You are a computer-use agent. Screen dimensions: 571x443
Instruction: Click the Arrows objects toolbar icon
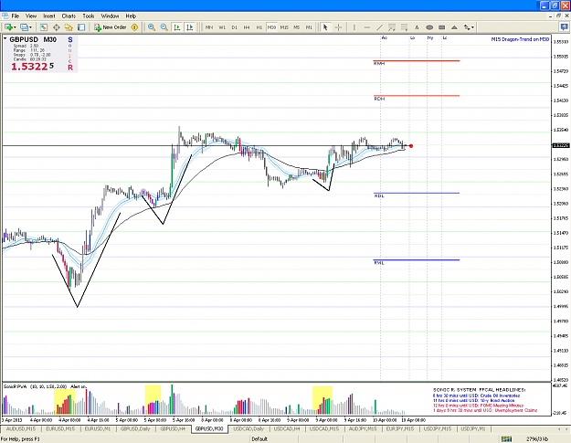[x=467, y=27]
